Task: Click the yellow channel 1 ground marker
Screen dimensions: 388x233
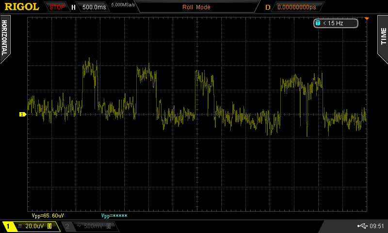Action: [x=23, y=114]
